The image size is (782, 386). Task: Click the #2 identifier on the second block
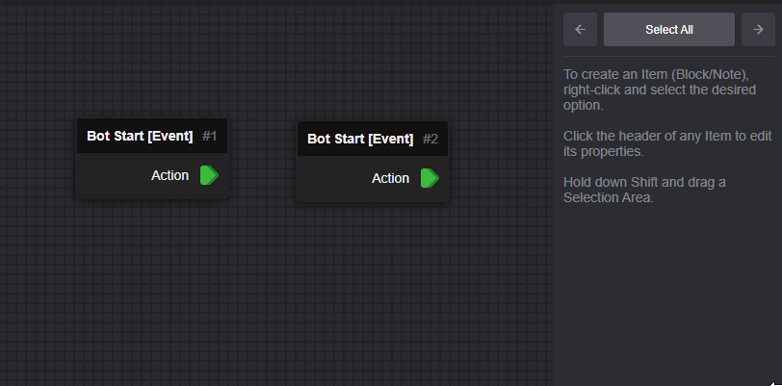pyautogui.click(x=430, y=139)
